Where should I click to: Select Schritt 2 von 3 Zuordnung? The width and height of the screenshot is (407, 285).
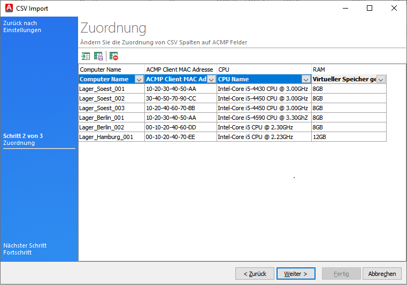23,140
